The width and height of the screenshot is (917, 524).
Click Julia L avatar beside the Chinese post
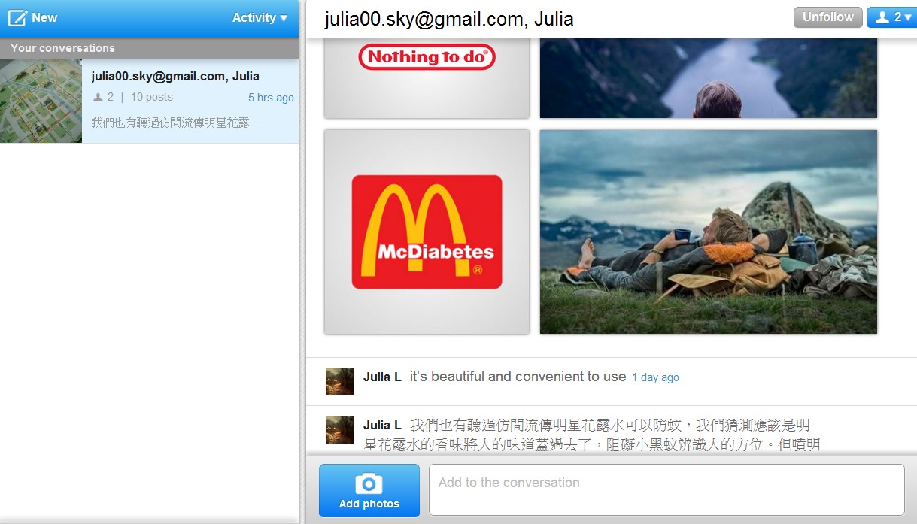339,429
